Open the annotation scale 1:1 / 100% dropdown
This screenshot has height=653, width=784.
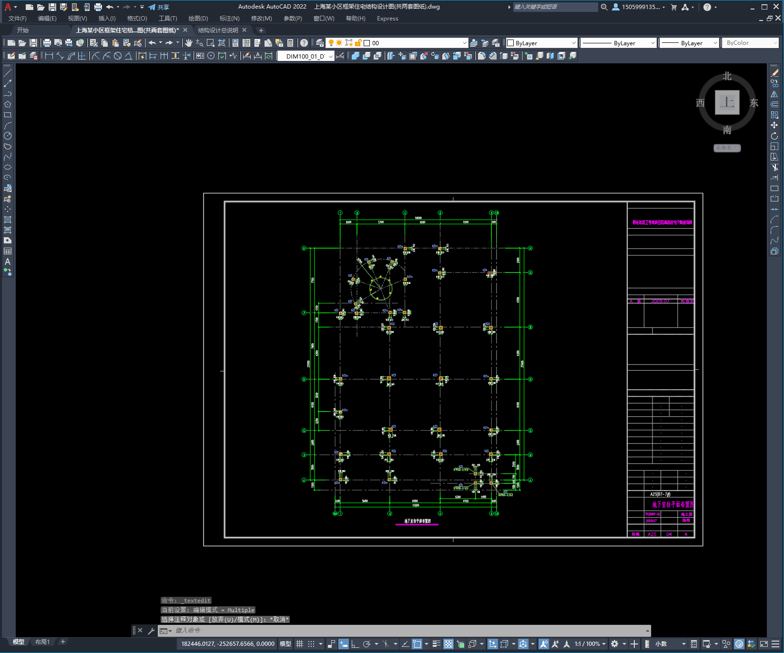[590, 644]
